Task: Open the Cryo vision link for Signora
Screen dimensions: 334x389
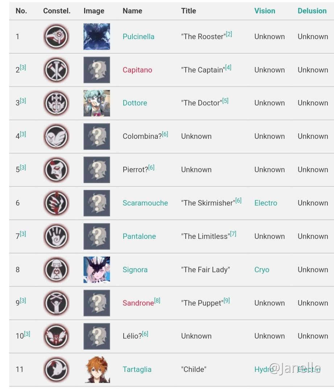Action: 262,270
